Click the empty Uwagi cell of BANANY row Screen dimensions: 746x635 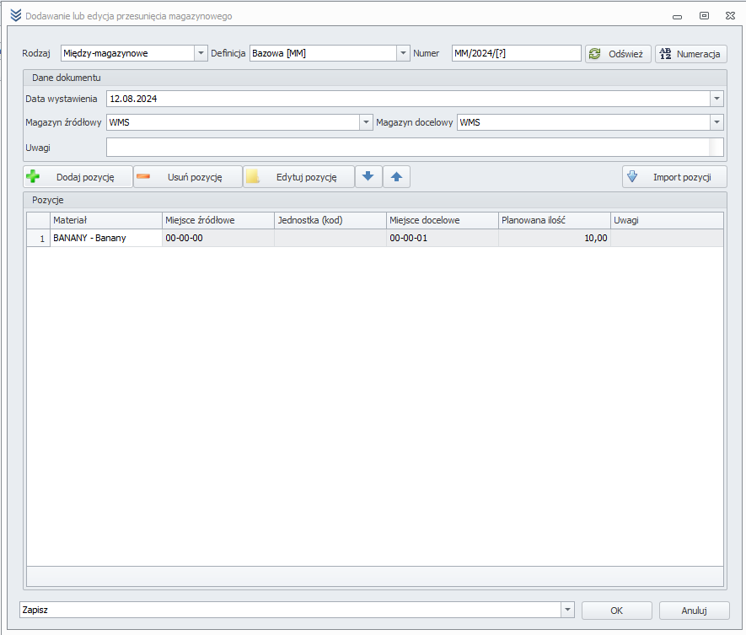(667, 238)
